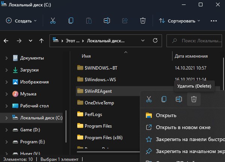Click Copy icon in the context menu
Image resolution: width=225 pixels, height=162 pixels.
click(x=164, y=99)
